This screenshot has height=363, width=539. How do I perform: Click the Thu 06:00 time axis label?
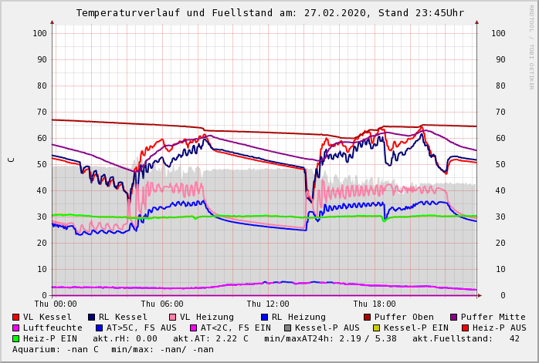click(x=162, y=304)
